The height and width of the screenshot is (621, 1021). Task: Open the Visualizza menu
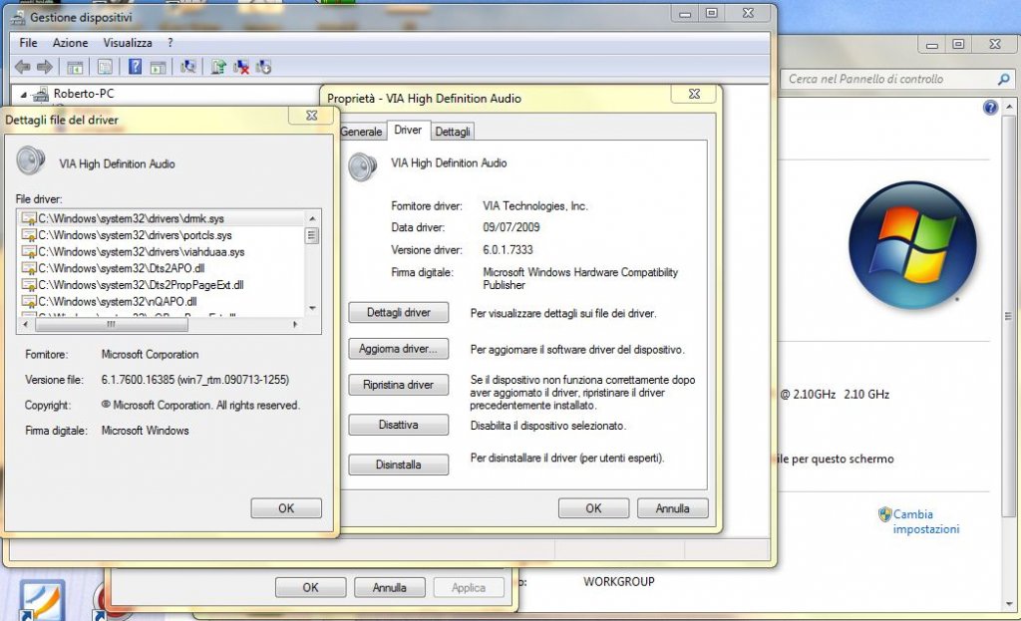(x=128, y=43)
